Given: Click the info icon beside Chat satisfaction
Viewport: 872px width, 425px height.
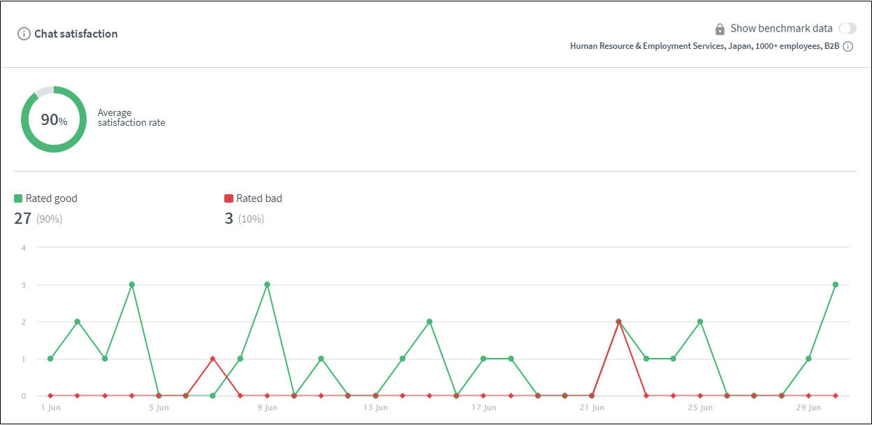Looking at the screenshot, I should tap(24, 34).
